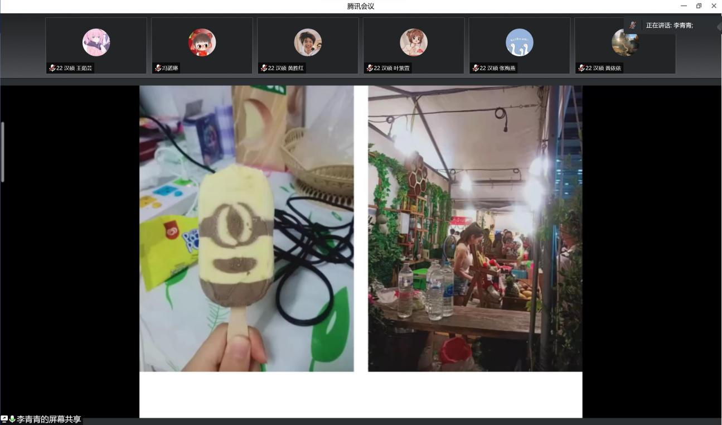Click the pink-haired avatar of 王茹芸
Viewport: 722px width, 425px height.
pos(96,42)
